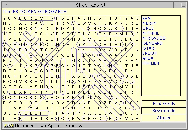Click the Attach button

pyautogui.click(x=164, y=118)
